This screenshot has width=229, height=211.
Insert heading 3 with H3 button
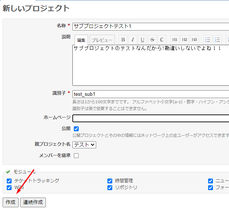pos(194,40)
